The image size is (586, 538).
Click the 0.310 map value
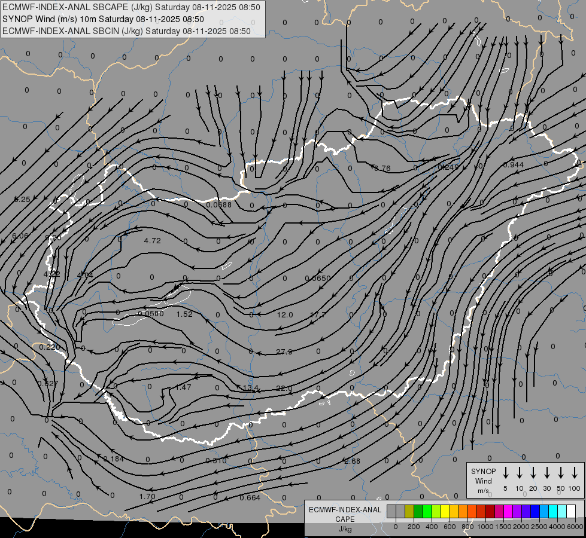click(216, 461)
